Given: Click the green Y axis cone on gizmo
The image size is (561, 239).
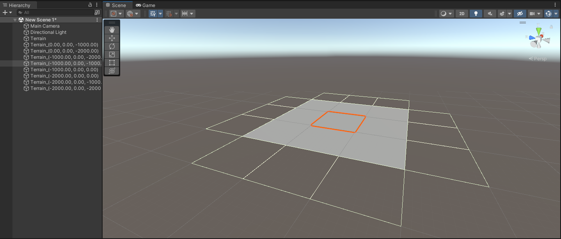Looking at the screenshot, I should click(539, 30).
